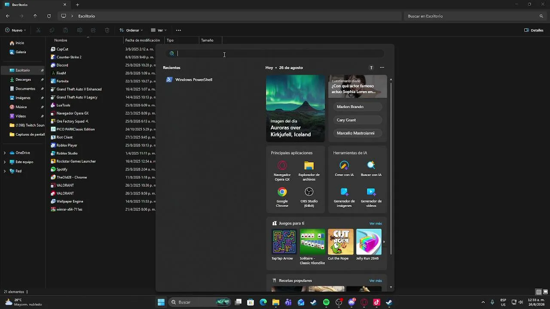Switch to the large icons view layout
This screenshot has width=550, height=309.
click(545, 292)
